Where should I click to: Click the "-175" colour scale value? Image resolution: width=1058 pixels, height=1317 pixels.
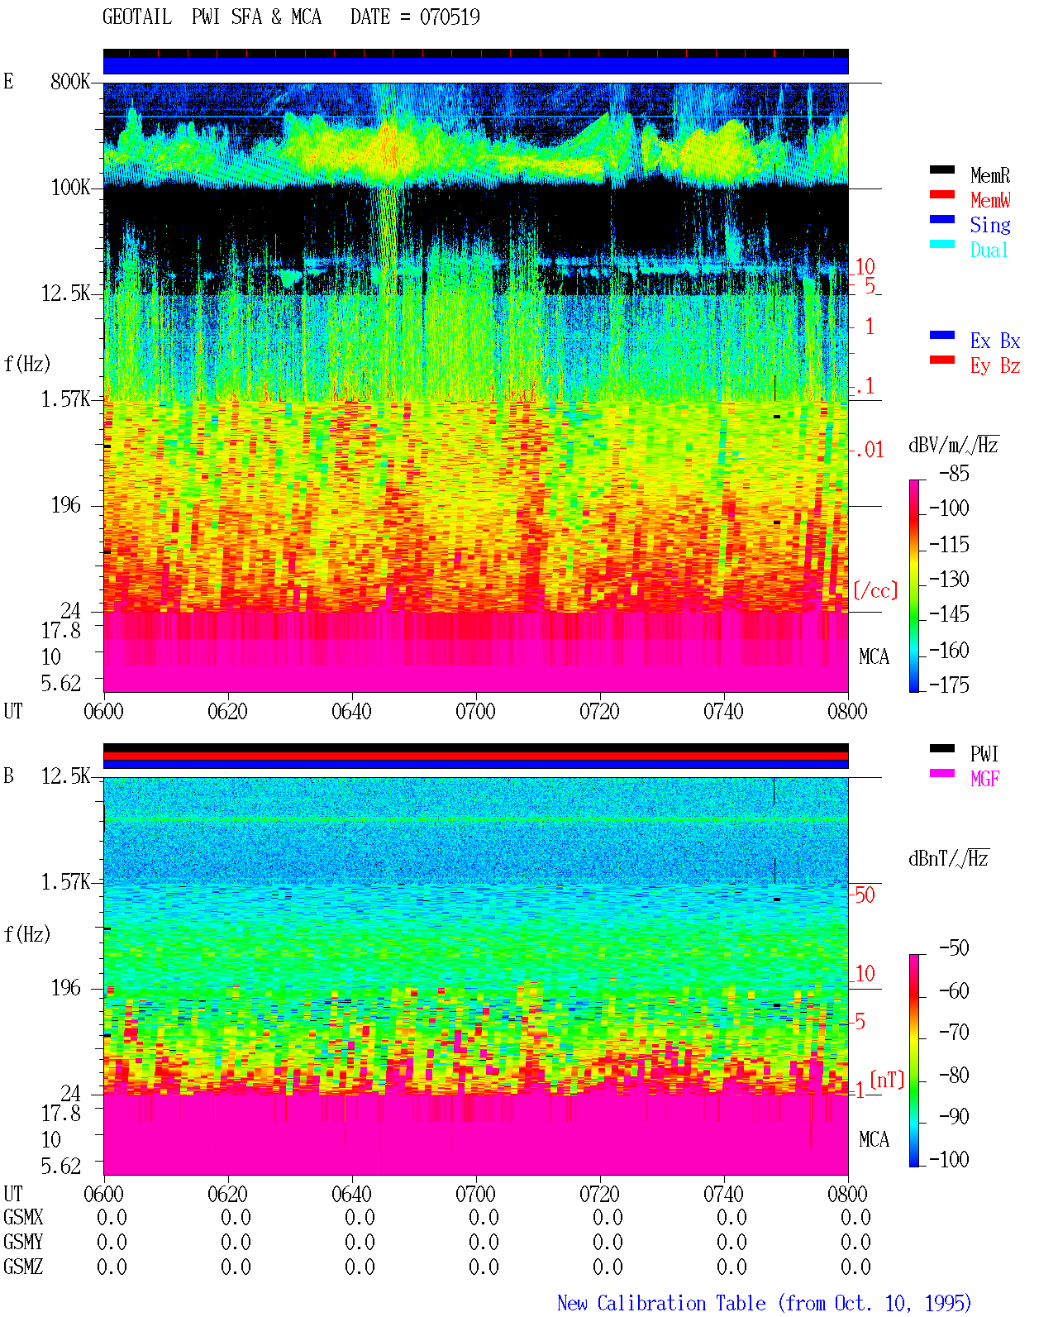949,685
